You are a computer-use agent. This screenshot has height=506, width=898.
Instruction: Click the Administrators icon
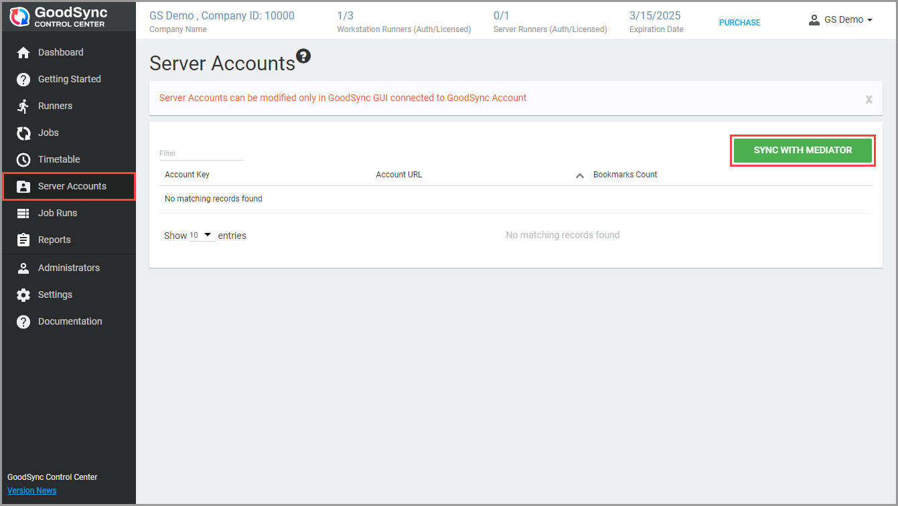coord(23,268)
